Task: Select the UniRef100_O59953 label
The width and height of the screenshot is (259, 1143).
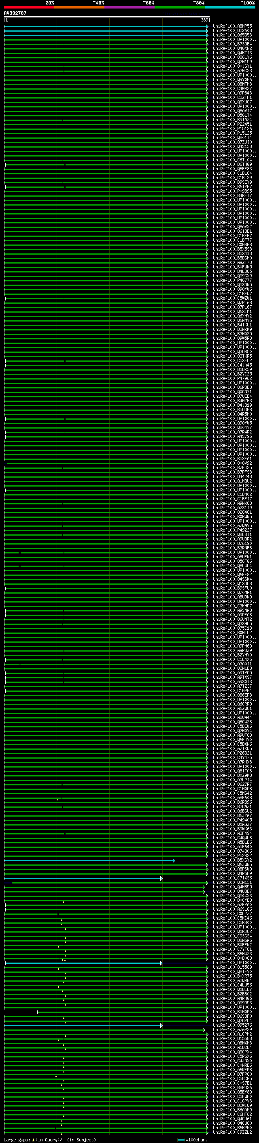Action: click(232, 1003)
